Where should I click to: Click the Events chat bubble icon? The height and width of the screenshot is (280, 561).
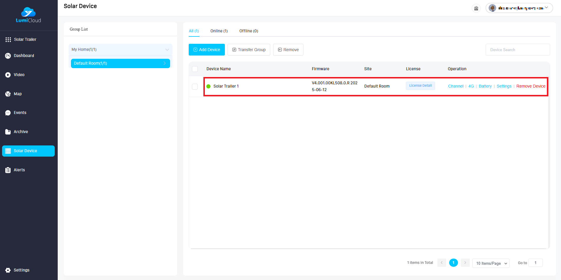8,113
